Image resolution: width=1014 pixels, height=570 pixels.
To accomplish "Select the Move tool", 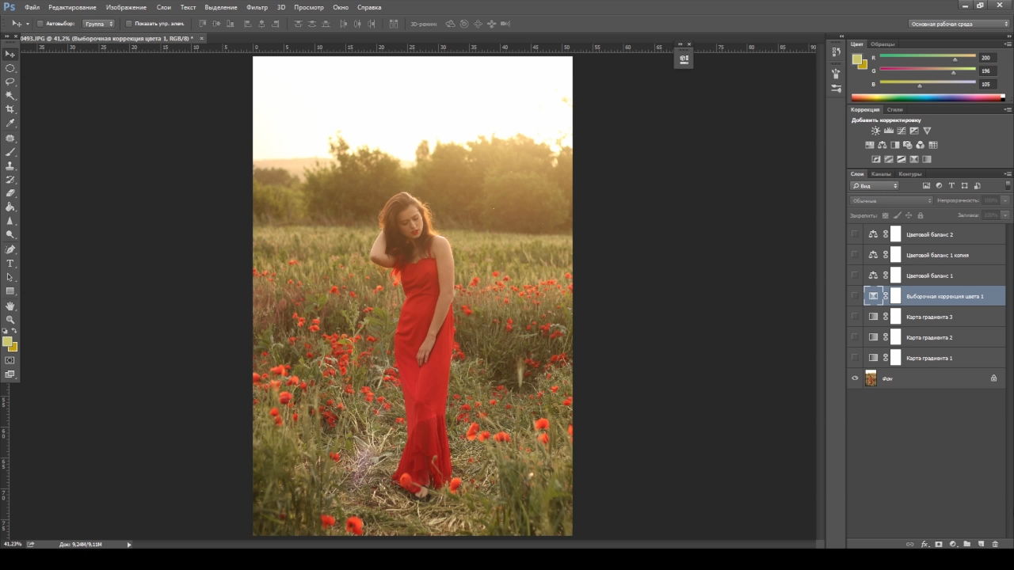I will point(10,54).
